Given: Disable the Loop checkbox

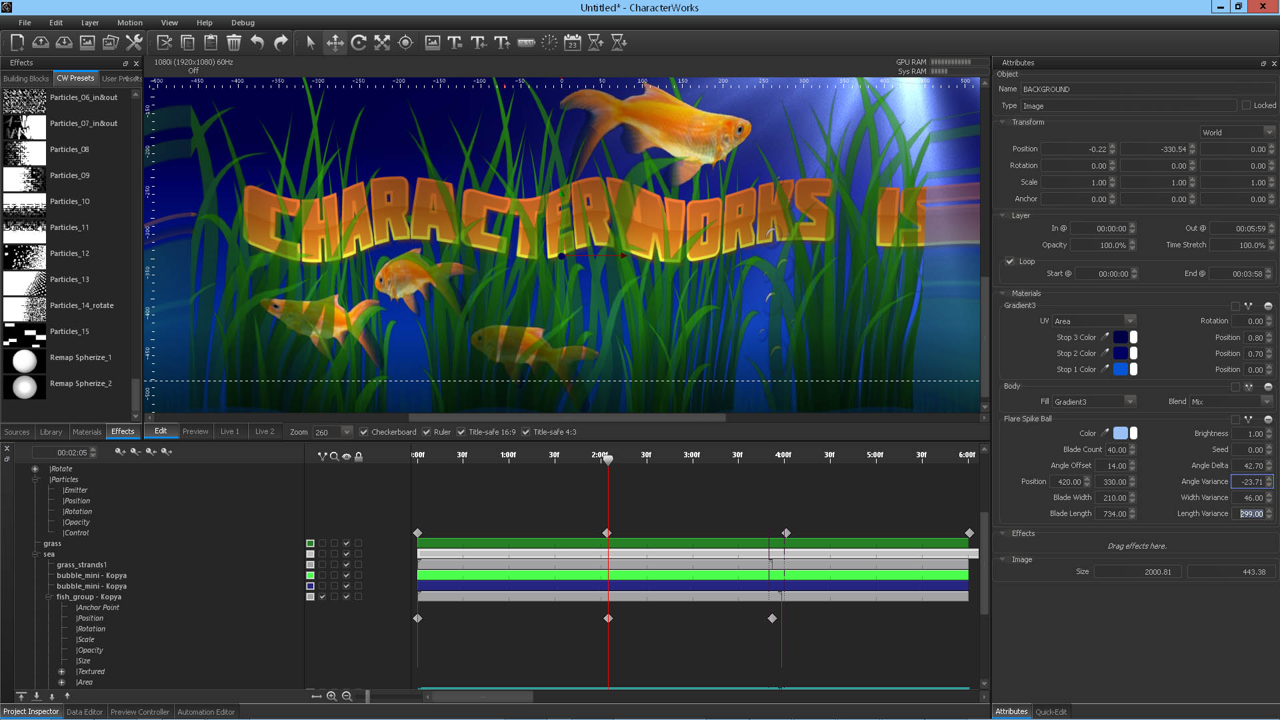Looking at the screenshot, I should coord(1010,261).
